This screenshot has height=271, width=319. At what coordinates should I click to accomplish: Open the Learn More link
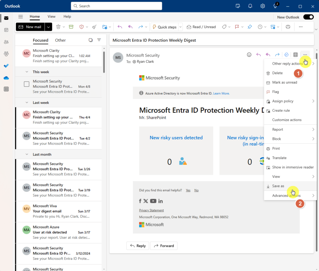[221, 93]
